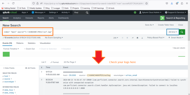The image size is (190, 95).
Task: Click Create Table View
Action: [x=166, y=25]
